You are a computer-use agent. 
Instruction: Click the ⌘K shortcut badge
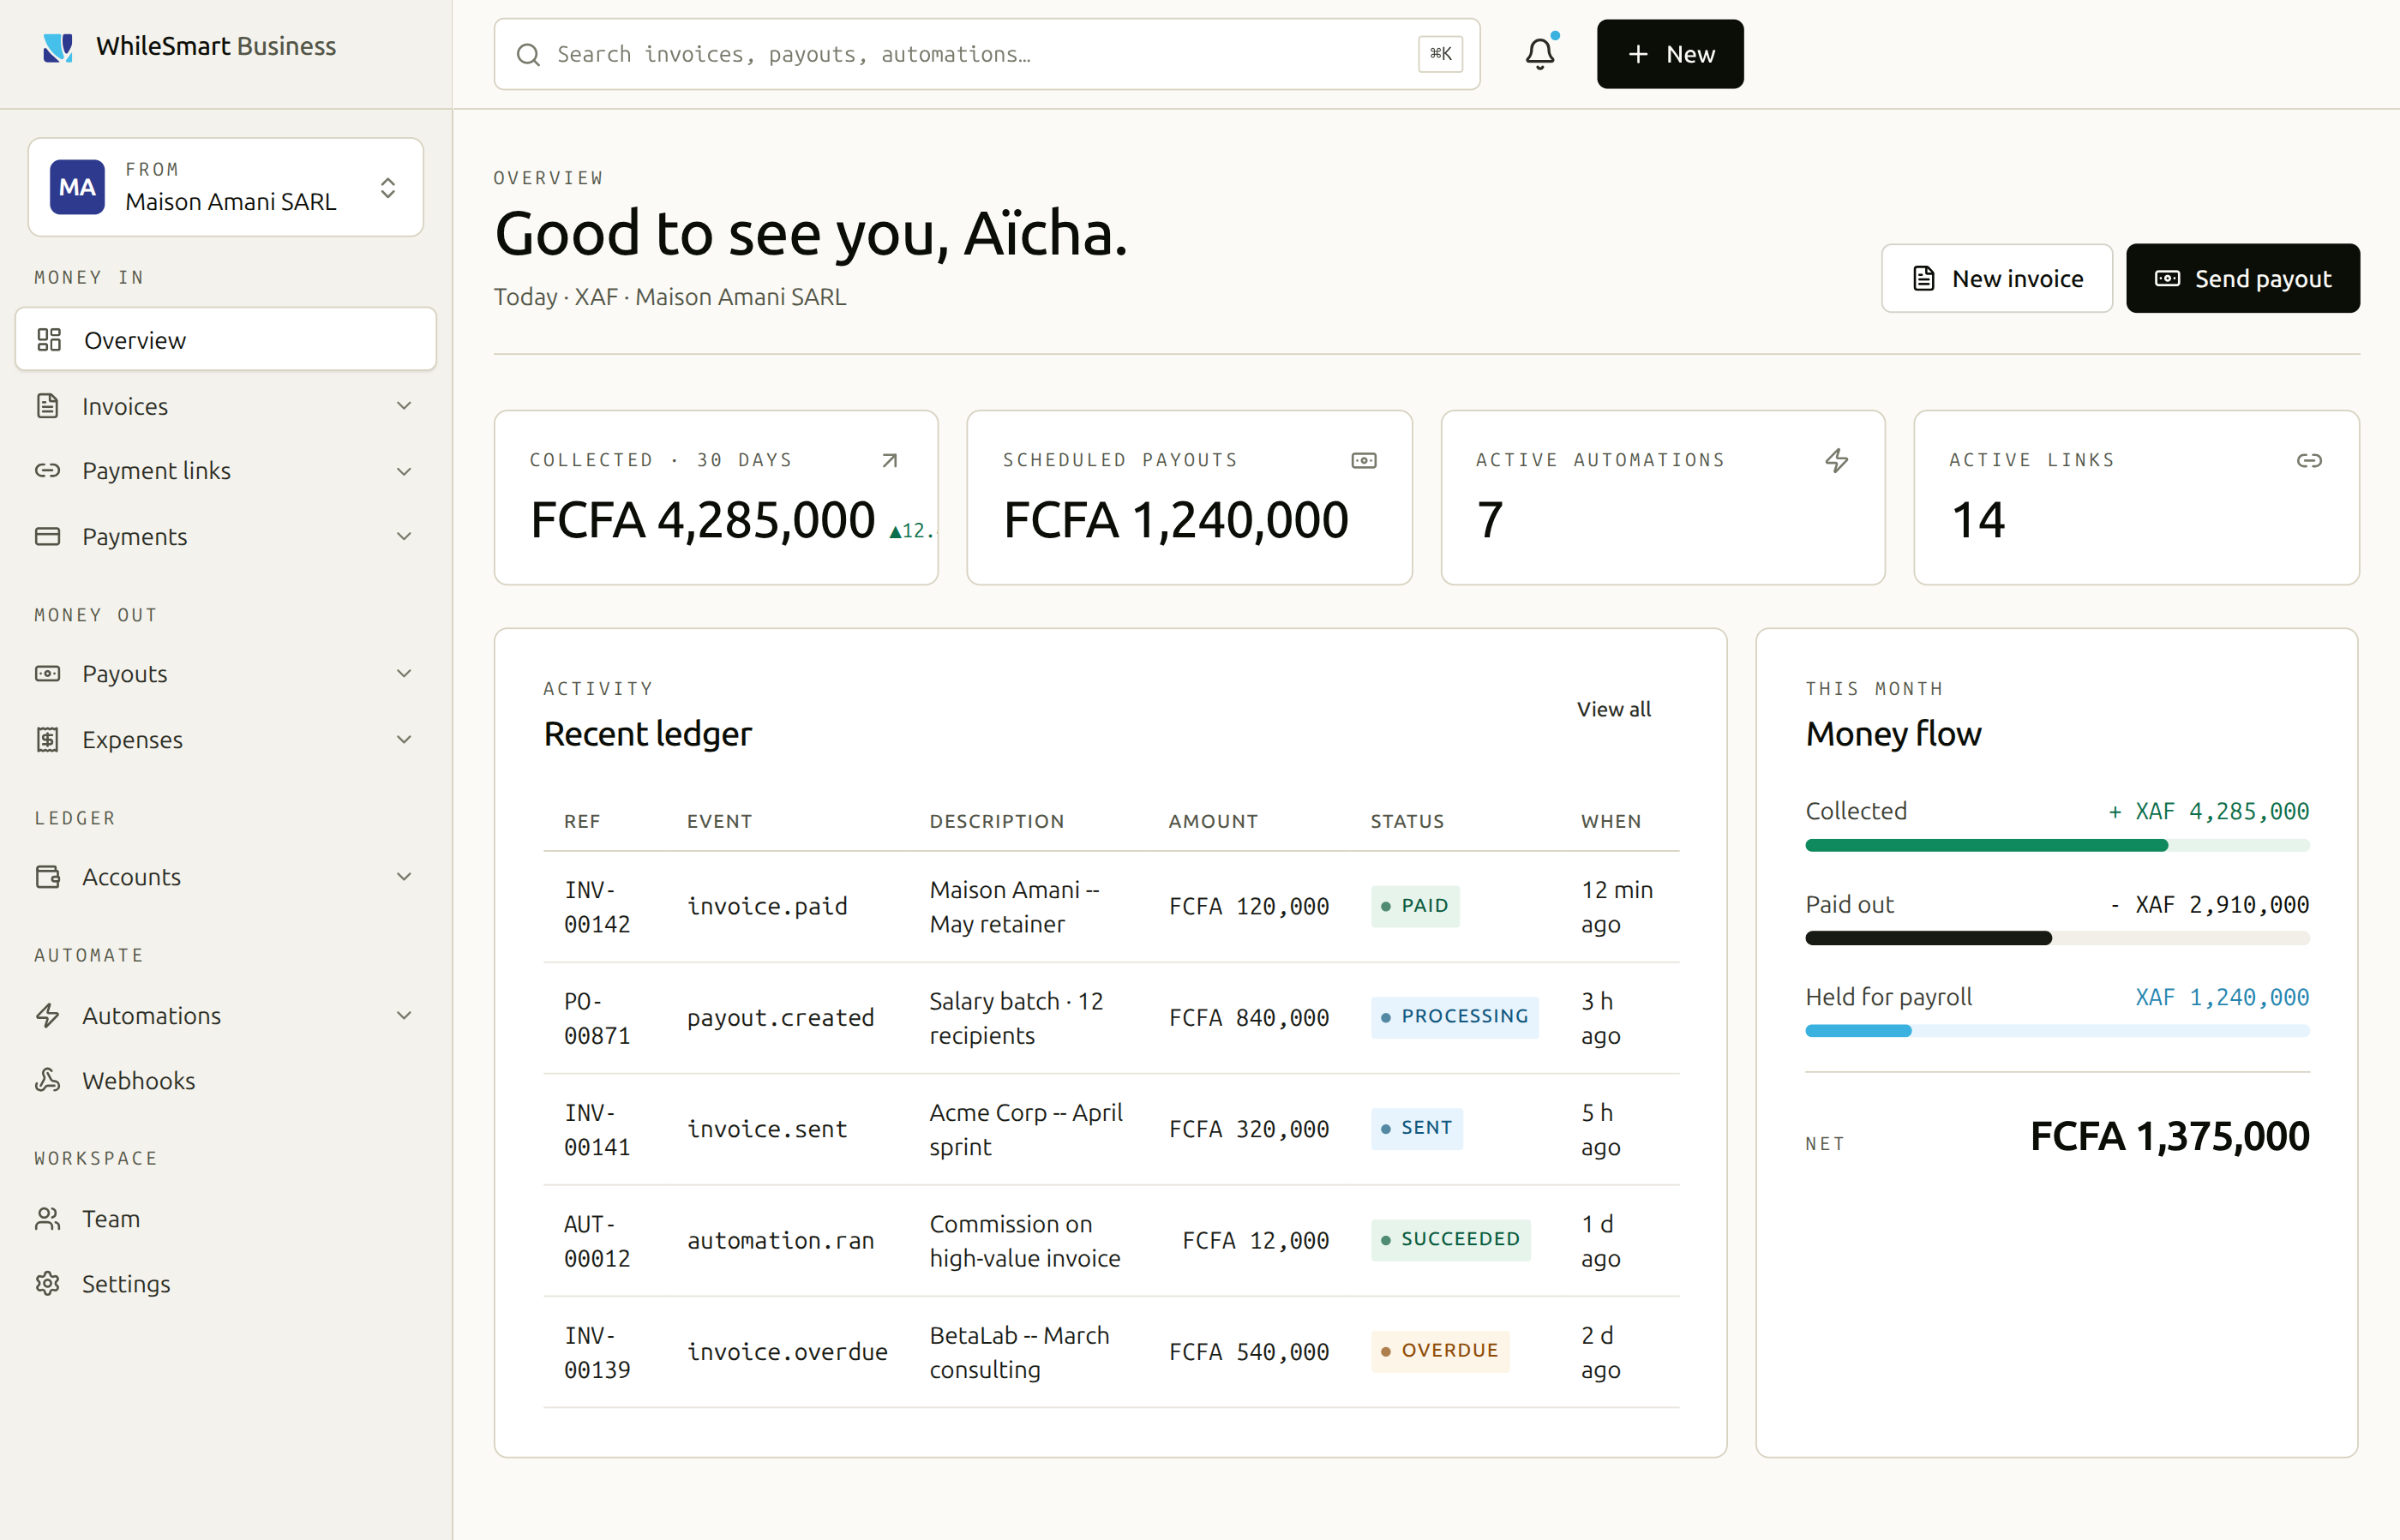pos(1440,54)
